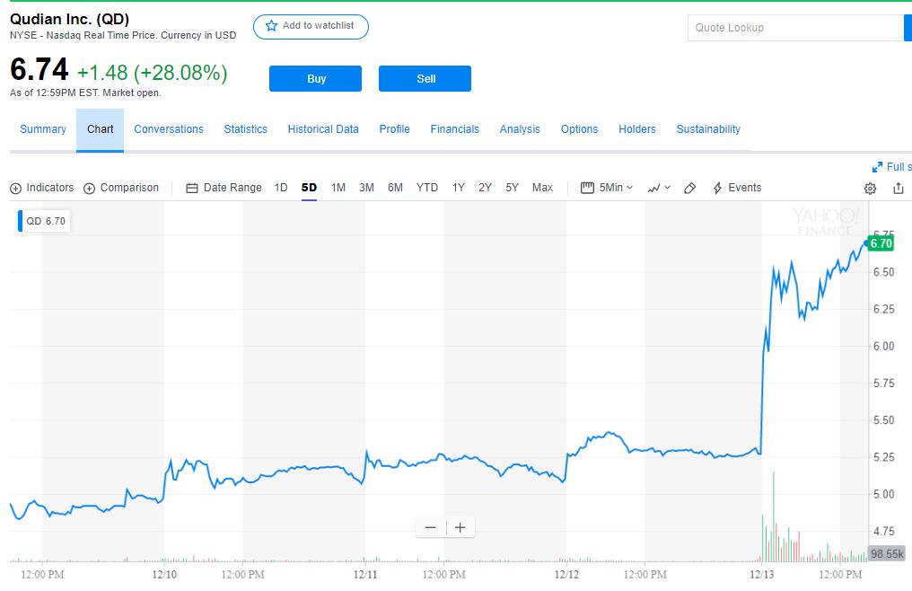
Task: Select the 6M range
Action: (396, 188)
